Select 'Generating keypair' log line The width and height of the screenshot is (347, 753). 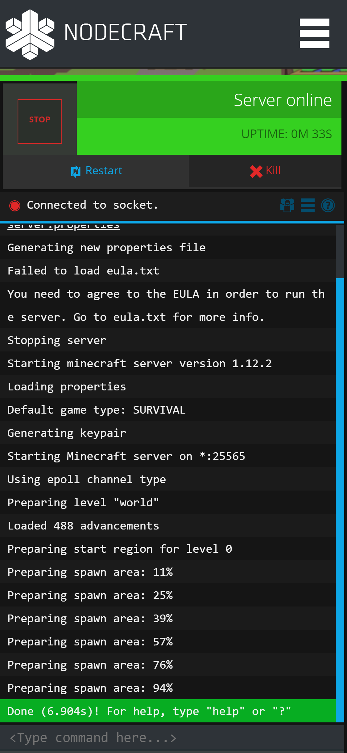(168, 432)
